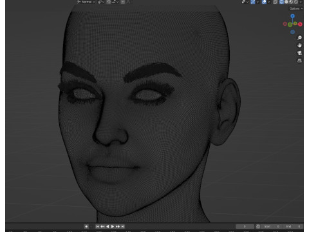The height and width of the screenshot is (232, 309).
Task: Click the Start frame field
Action: [x=272, y=226]
